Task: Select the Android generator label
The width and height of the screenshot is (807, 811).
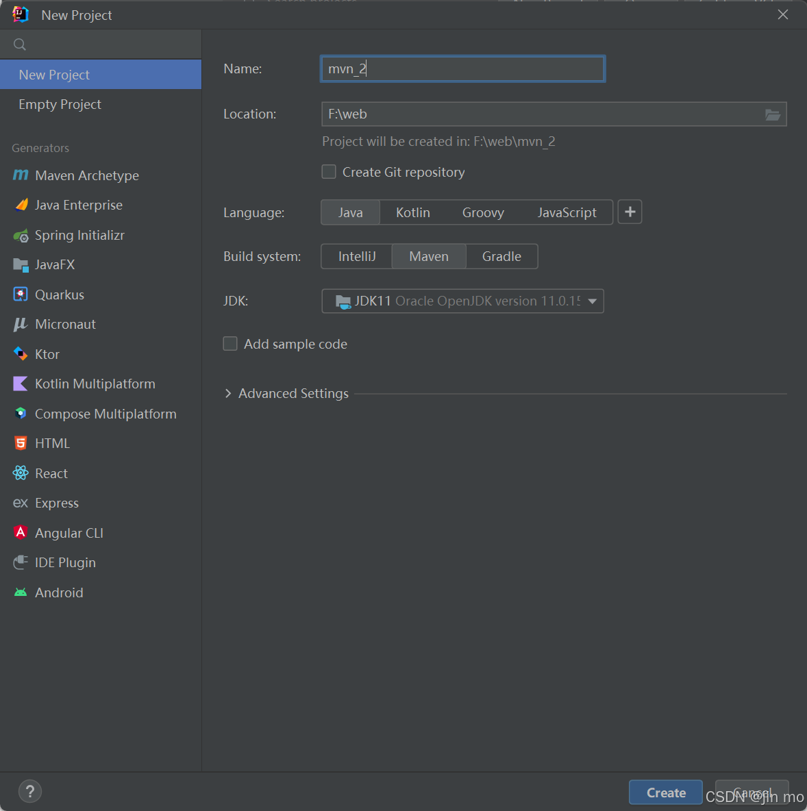Action: (x=59, y=592)
